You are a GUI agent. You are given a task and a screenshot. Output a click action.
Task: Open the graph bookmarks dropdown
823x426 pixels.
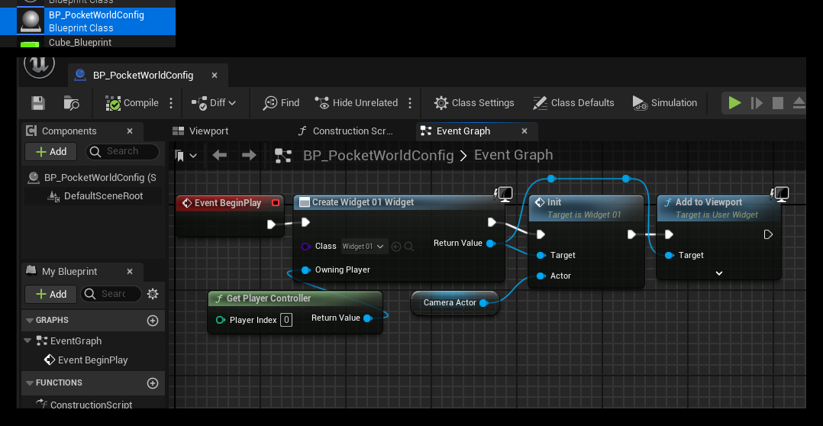pos(186,155)
